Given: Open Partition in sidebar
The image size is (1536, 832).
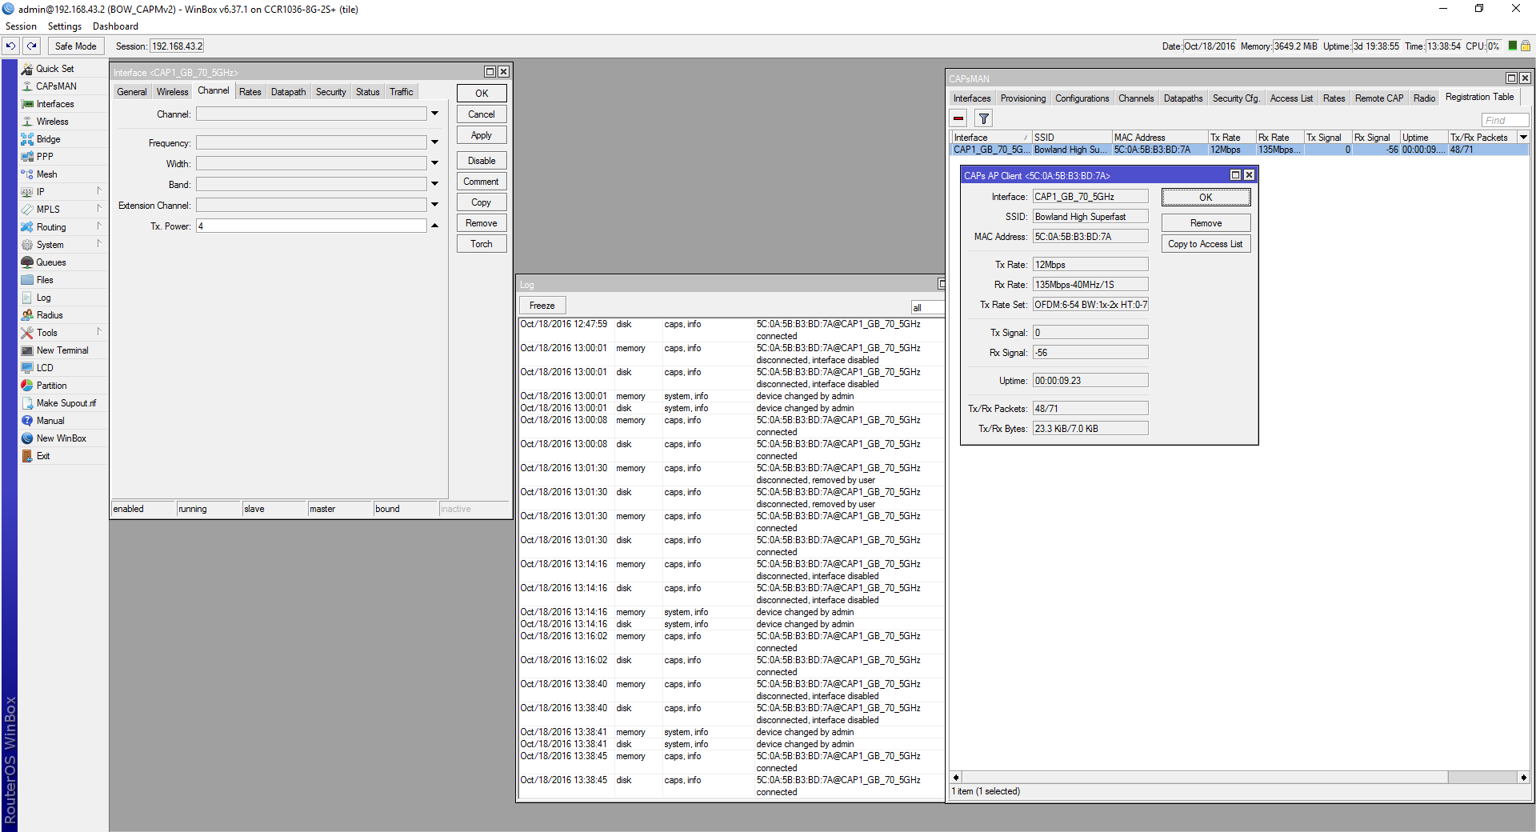Looking at the screenshot, I should (x=51, y=386).
